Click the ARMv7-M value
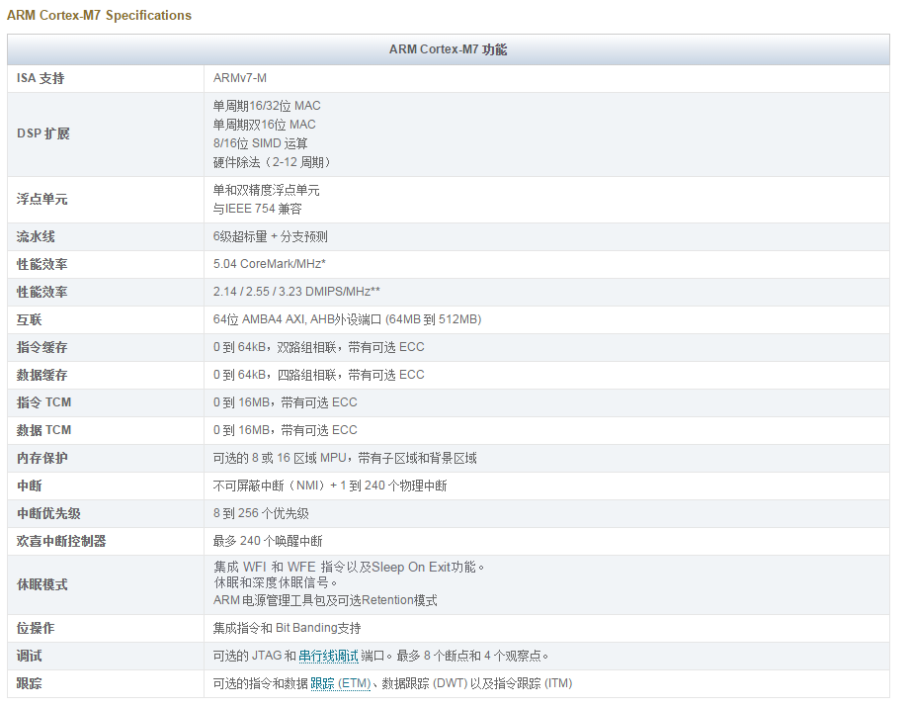 [x=240, y=78]
